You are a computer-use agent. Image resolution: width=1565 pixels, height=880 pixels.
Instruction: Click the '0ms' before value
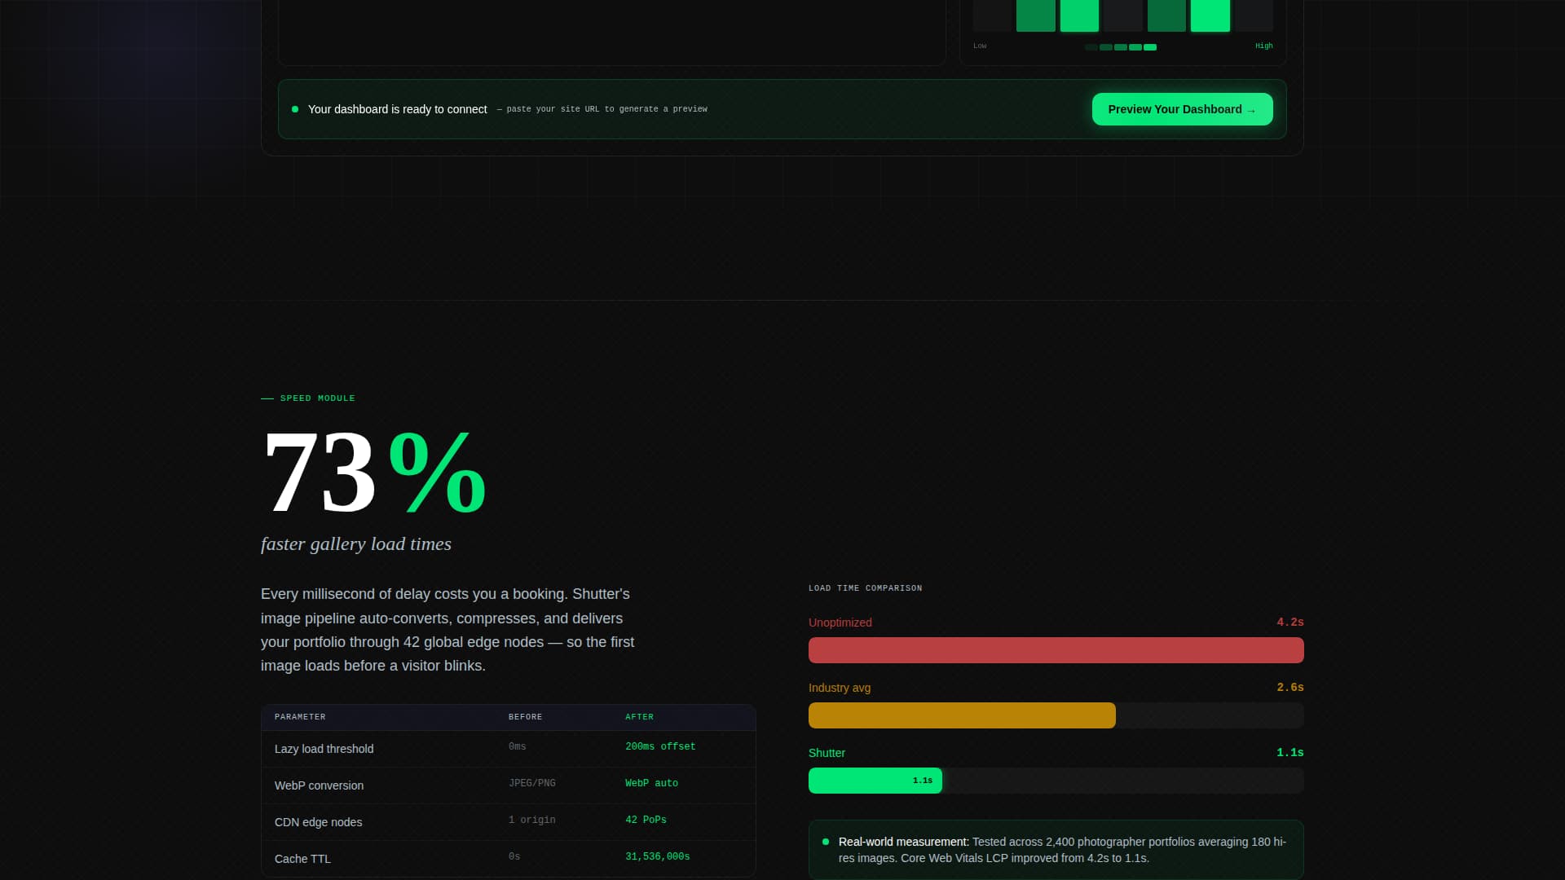(517, 746)
